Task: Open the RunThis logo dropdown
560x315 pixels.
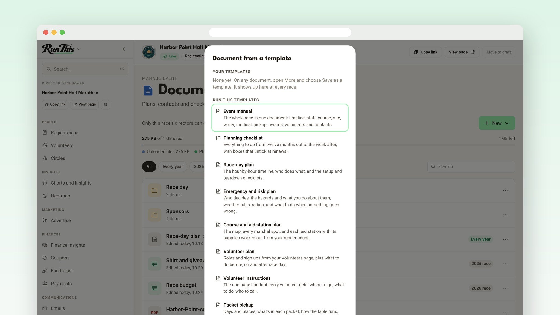Action: 61,49
